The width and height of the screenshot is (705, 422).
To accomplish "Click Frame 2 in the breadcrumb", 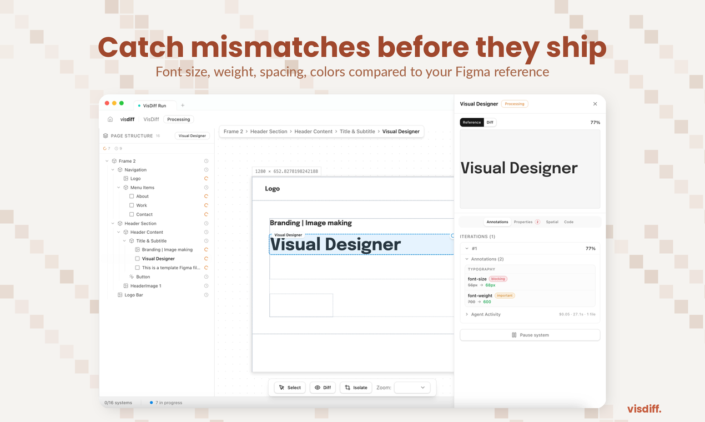I will [233, 132].
